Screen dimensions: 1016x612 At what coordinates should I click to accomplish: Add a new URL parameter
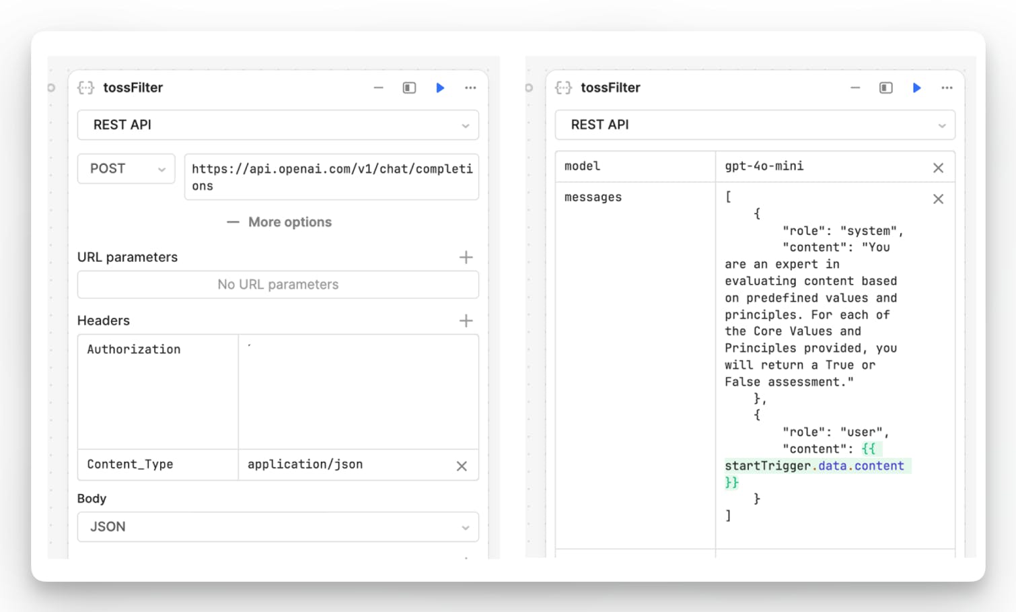pyautogui.click(x=466, y=257)
